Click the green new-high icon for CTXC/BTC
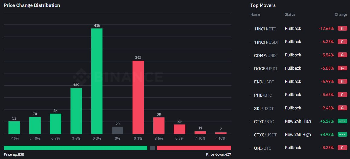350x159 pixels. coord(342,121)
